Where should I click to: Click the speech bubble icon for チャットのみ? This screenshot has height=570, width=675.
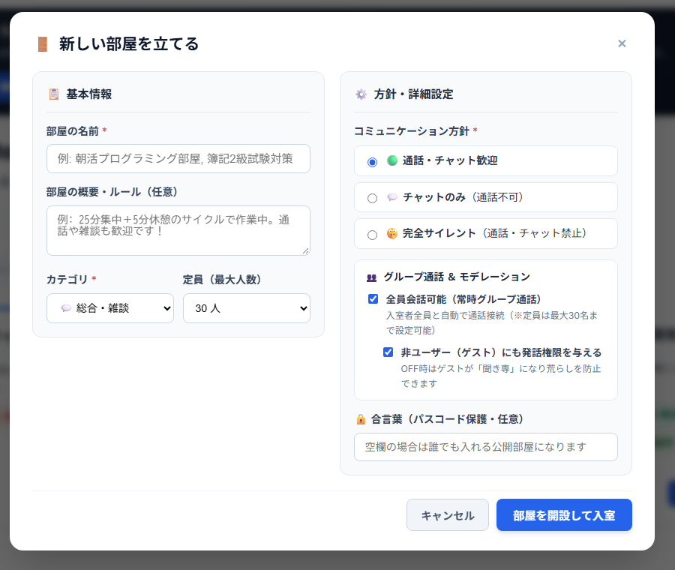pyautogui.click(x=391, y=197)
